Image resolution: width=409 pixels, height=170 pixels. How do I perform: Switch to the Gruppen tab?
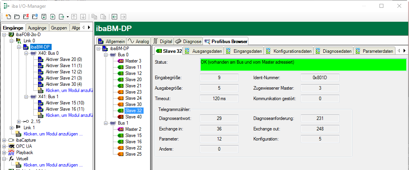click(59, 28)
